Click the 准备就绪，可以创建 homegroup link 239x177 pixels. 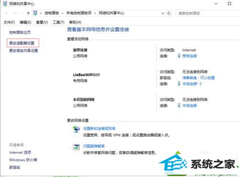click(198, 78)
